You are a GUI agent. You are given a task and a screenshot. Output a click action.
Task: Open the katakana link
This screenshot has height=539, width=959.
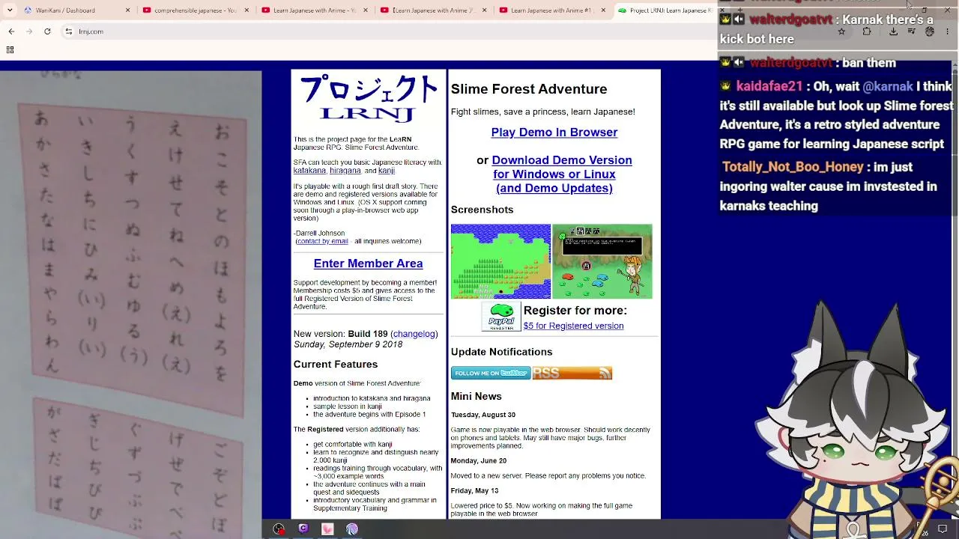[309, 171]
